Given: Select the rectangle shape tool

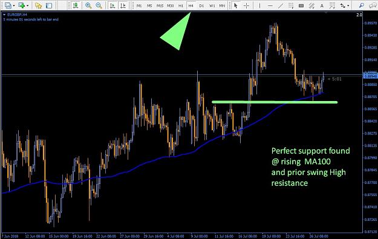Looking at the screenshot, I should [301, 5].
